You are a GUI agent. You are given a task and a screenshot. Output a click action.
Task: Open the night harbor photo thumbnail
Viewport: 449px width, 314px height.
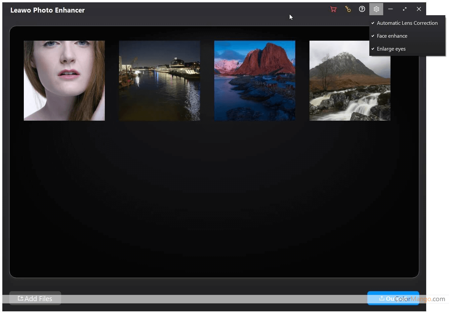pos(159,81)
